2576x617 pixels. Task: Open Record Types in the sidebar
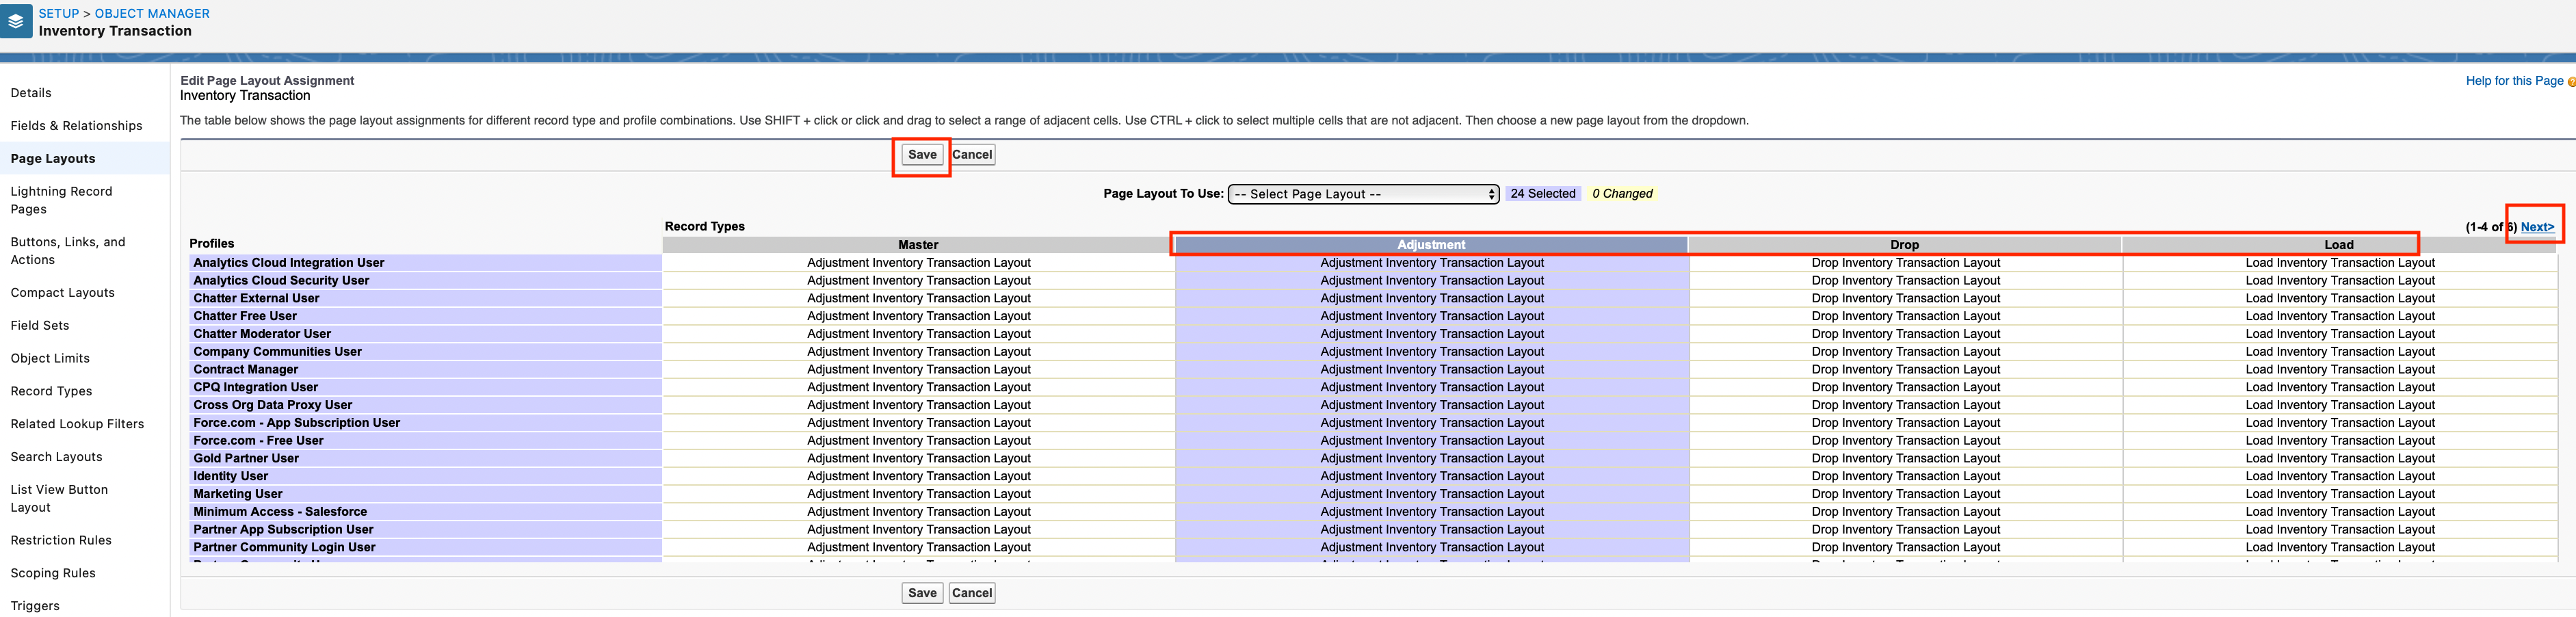tap(51, 391)
